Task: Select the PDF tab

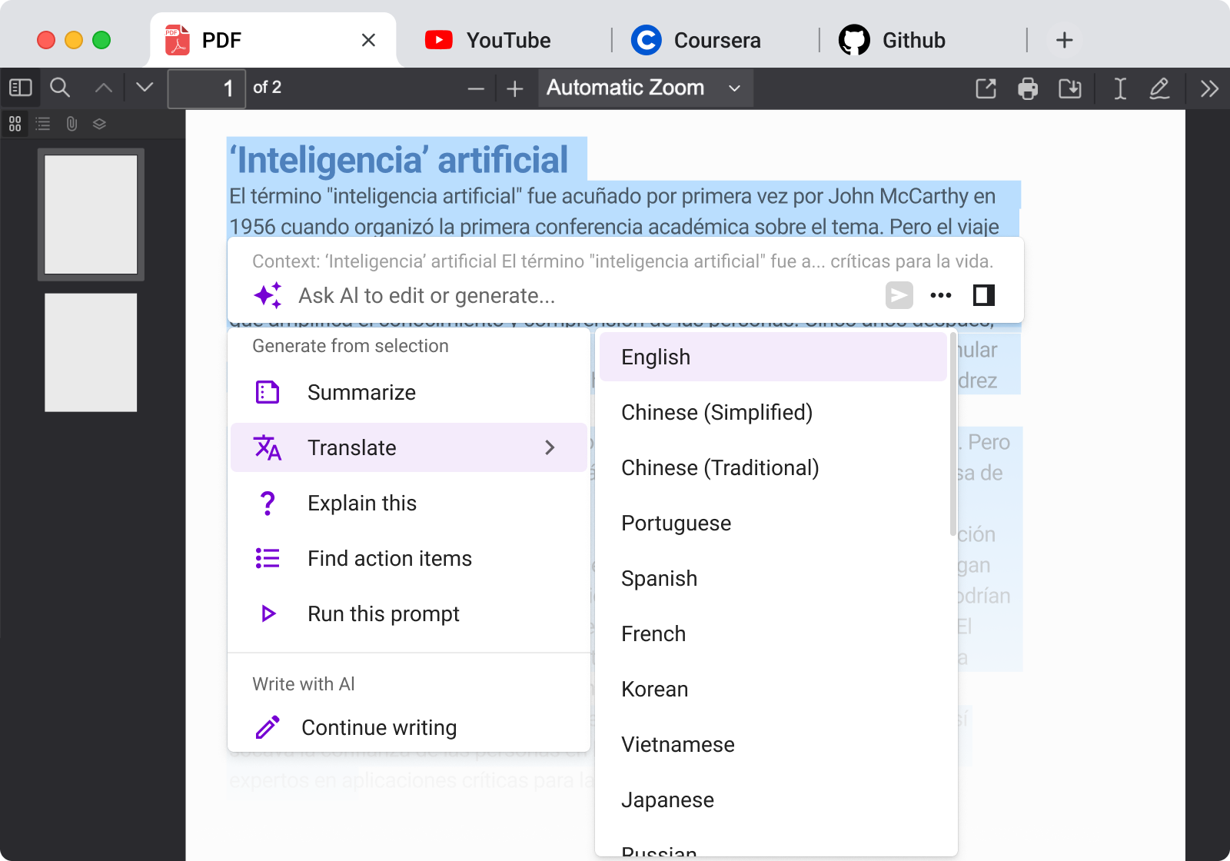Action: 273,40
